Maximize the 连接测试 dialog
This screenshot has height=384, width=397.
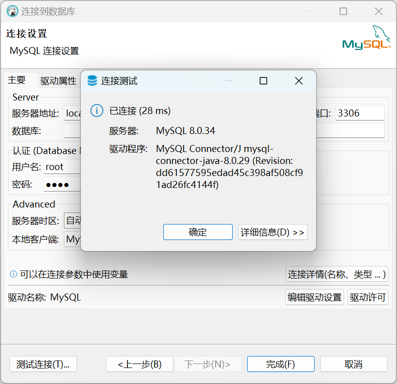263,81
